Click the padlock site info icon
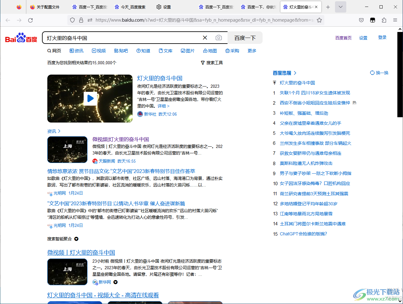The image size is (403, 304). [81, 20]
